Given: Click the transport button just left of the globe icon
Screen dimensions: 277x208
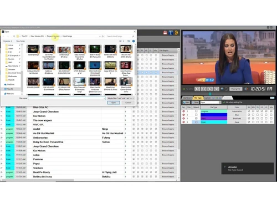Looking at the screenshot, I should [216, 89].
